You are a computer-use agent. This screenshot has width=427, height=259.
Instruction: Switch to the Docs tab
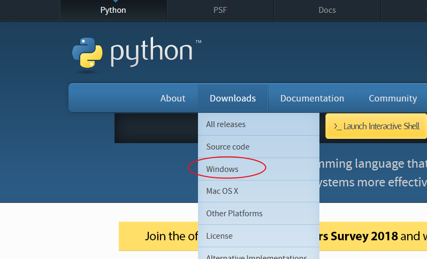(x=327, y=10)
